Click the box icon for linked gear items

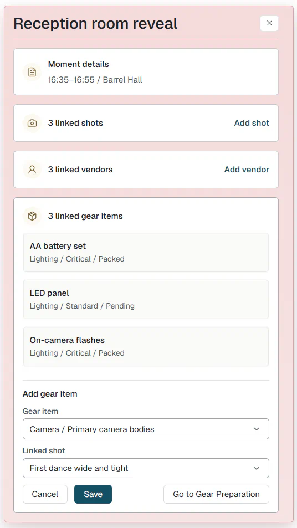click(x=32, y=216)
